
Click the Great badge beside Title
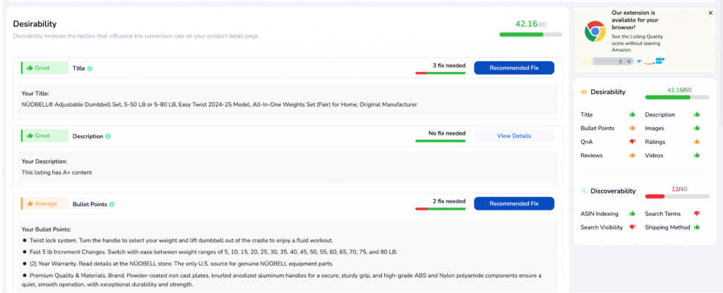pos(44,68)
